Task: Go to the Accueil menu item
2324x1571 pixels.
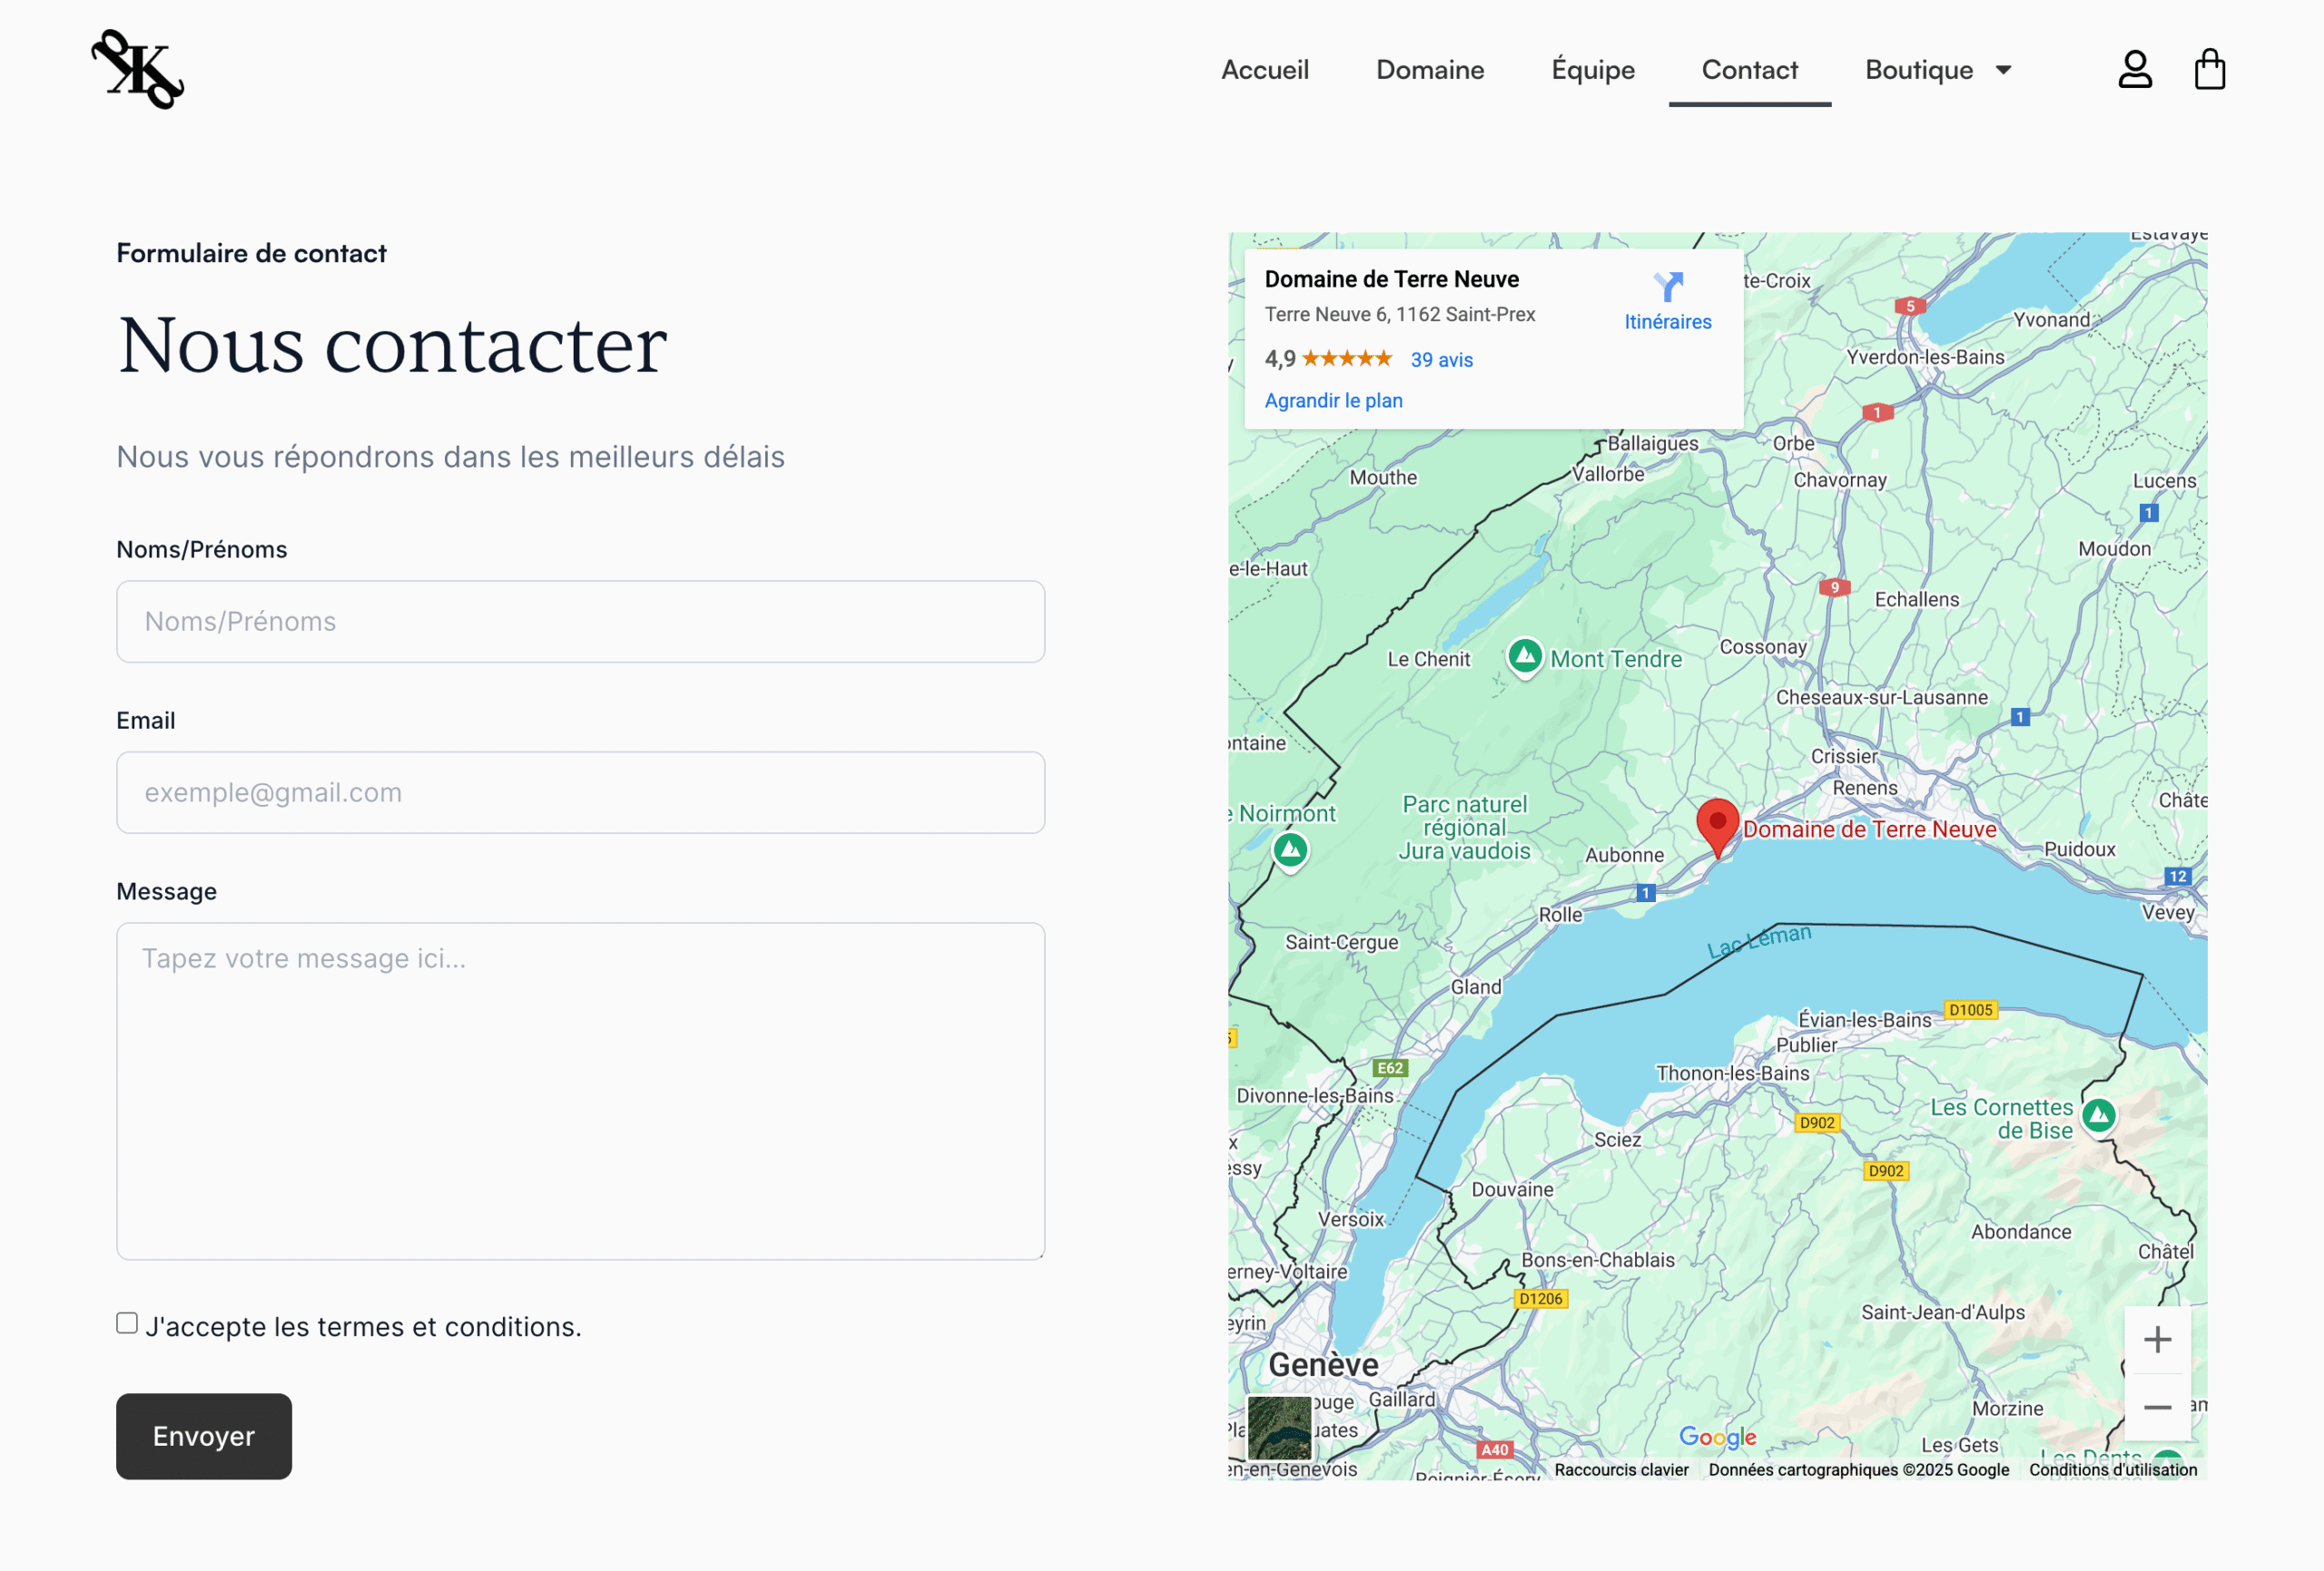Action: pyautogui.click(x=1264, y=70)
